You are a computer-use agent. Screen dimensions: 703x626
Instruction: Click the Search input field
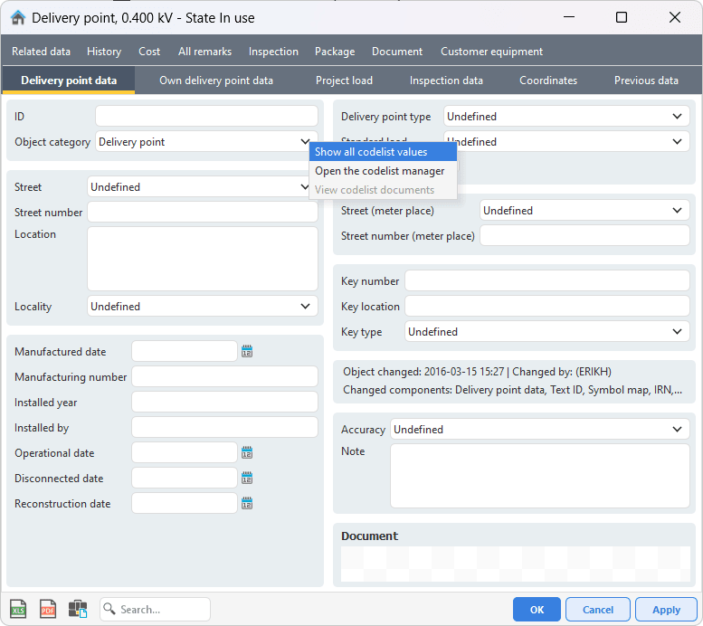click(163, 610)
